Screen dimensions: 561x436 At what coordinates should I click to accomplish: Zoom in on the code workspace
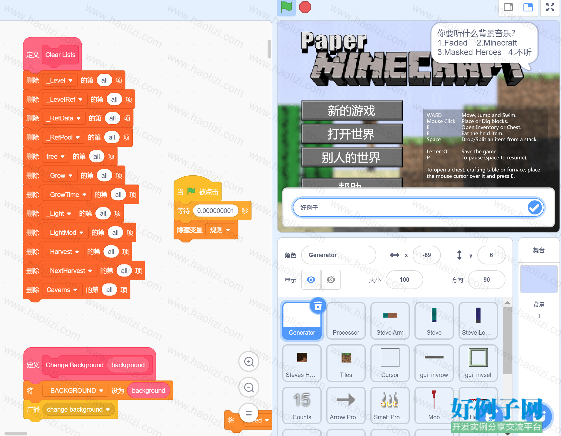click(249, 362)
